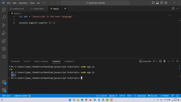Maximize panel size with chevron

pyautogui.click(x=173, y=61)
